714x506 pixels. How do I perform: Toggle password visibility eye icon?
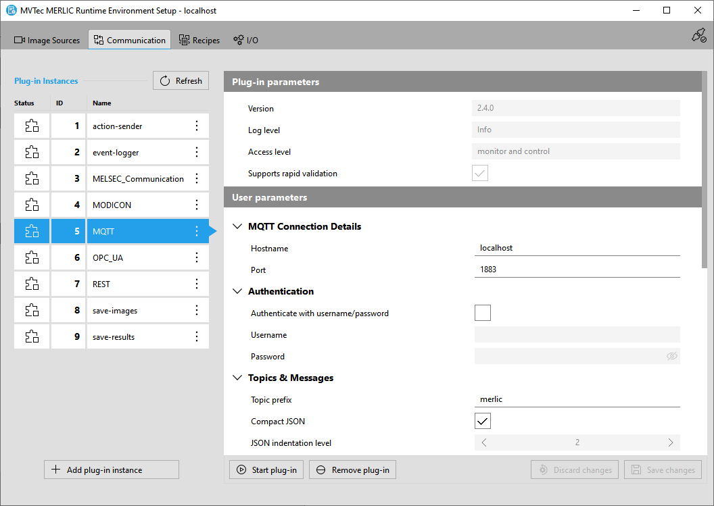[x=671, y=356]
